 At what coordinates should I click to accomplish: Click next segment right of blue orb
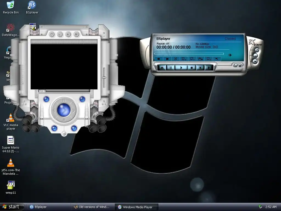(x=73, y=110)
